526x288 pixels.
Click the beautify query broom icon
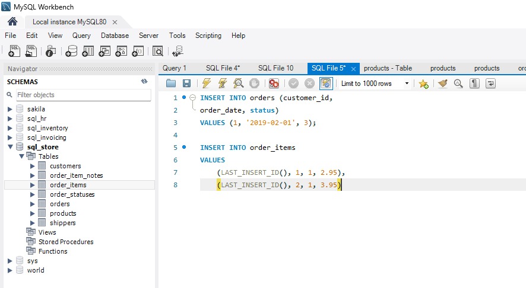click(442, 84)
